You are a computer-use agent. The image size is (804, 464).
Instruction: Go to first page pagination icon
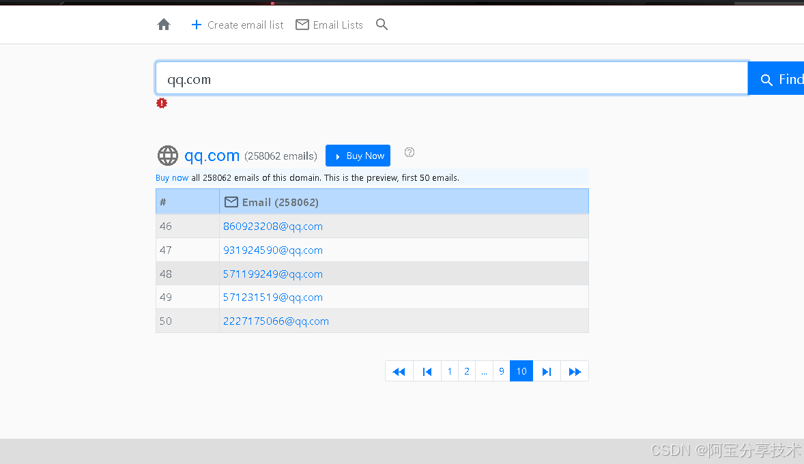(427, 371)
